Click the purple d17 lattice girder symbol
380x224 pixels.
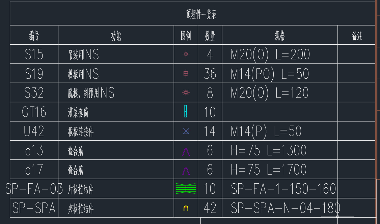pyautogui.click(x=186, y=171)
